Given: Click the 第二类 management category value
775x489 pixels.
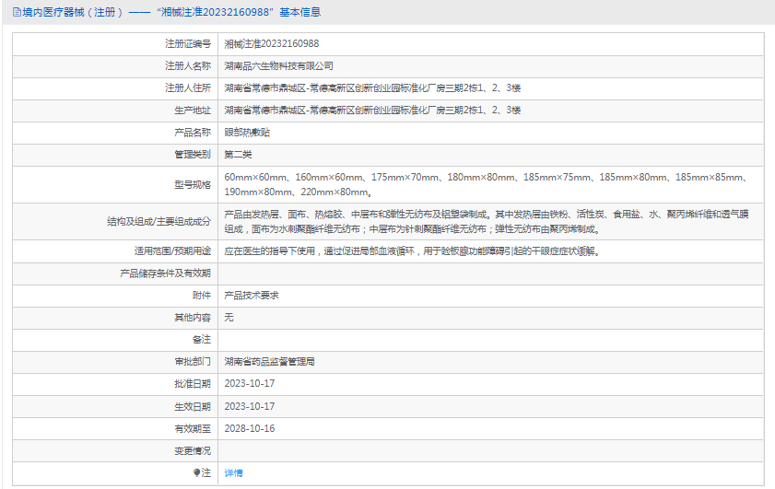Looking at the screenshot, I should (238, 154).
